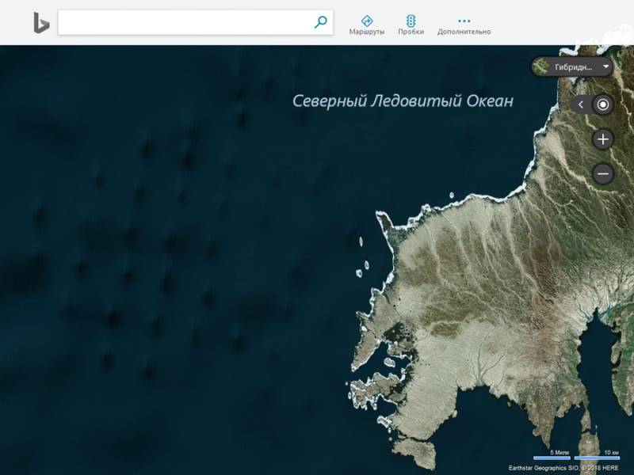Collapse map controls with left chevron
Screen dimensions: 634x475
[x=581, y=104]
